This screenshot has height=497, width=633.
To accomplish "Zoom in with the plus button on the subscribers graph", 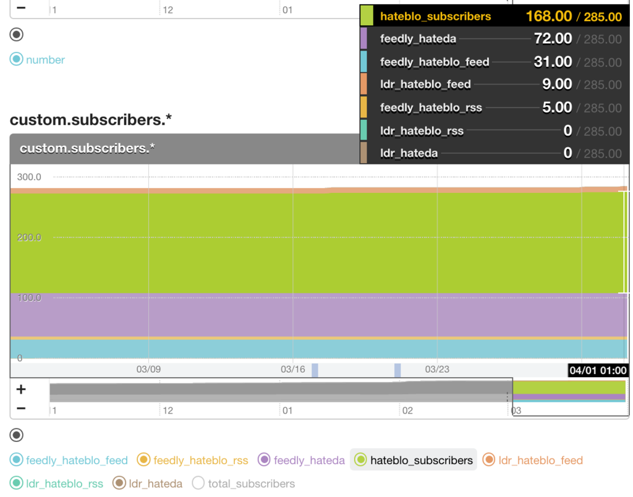I will tap(21, 389).
